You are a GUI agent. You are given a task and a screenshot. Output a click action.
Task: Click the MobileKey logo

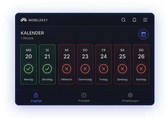point(34,20)
